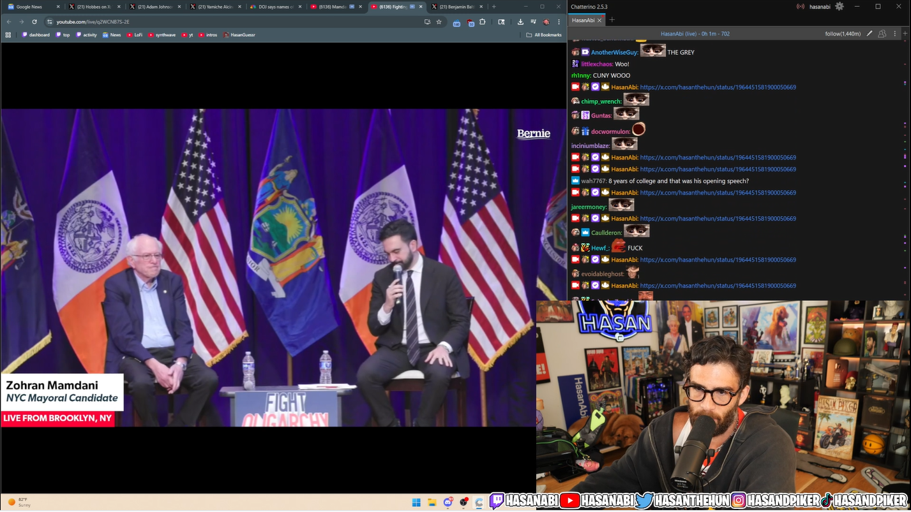
Task: Open File Explorer from the taskbar
Action: click(x=432, y=502)
